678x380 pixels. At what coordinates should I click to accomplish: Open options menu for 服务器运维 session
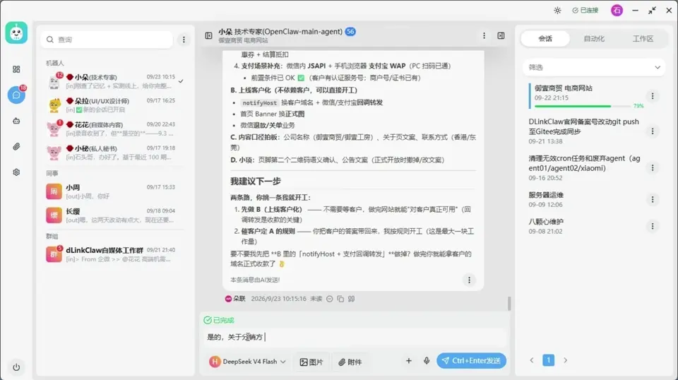(653, 199)
